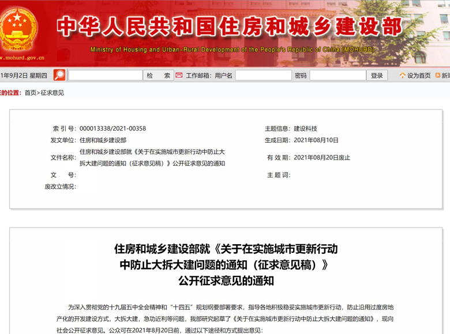This screenshot has height=334, width=450.
Task: Click the 检索 search button
Action: pos(159,75)
